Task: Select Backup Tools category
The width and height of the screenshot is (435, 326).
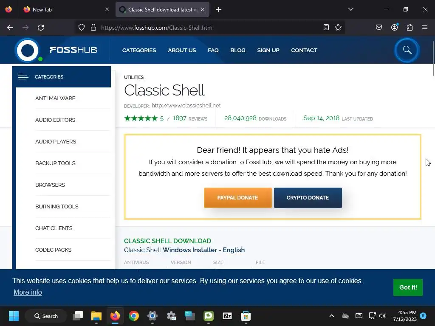Action: click(x=55, y=163)
